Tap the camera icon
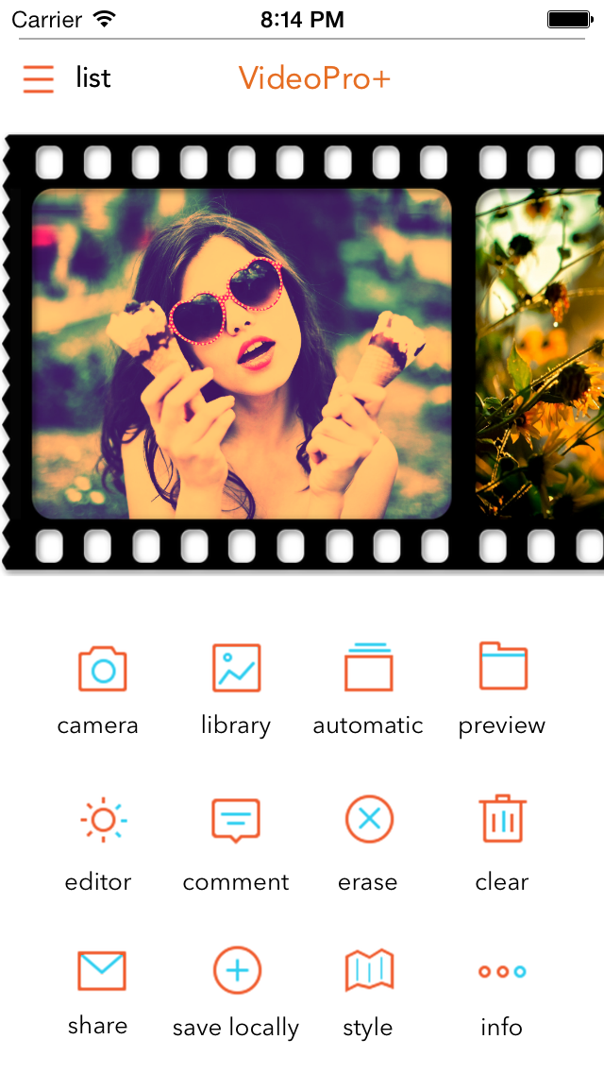Image resolution: width=604 pixels, height=1073 pixels. coord(103,669)
